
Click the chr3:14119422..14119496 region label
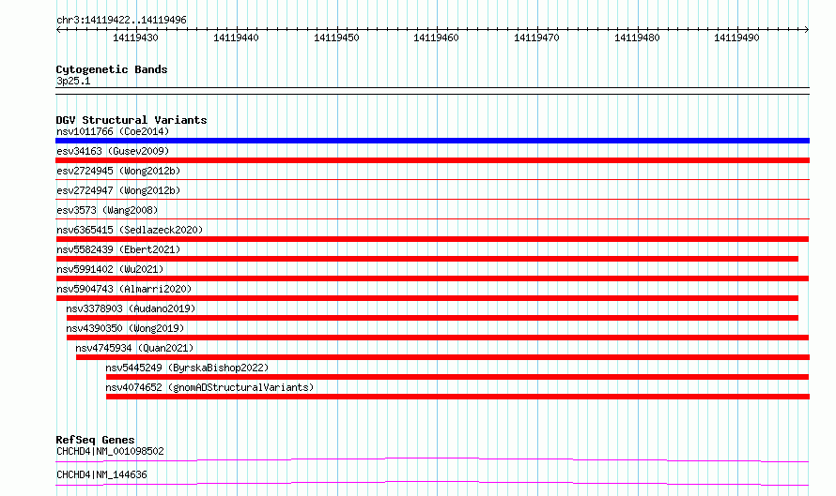[x=121, y=20]
